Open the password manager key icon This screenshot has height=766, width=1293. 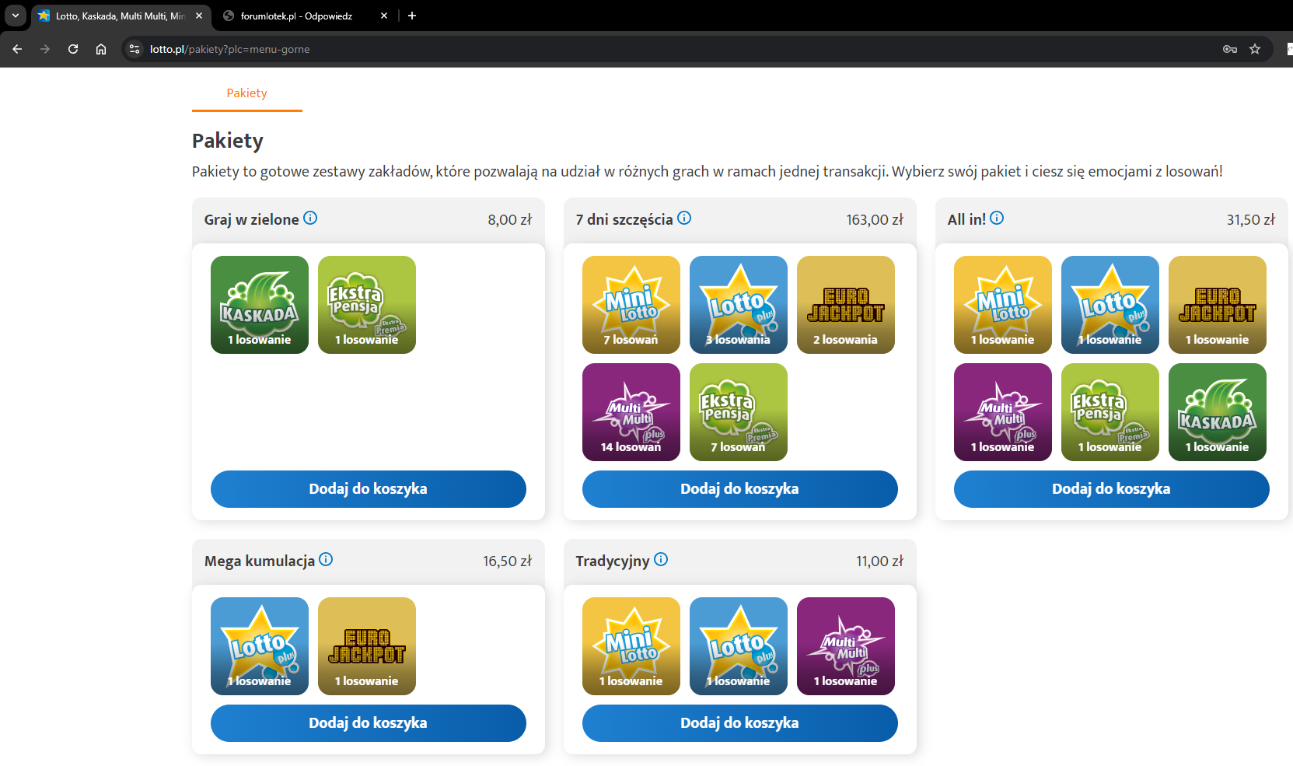pyautogui.click(x=1230, y=49)
